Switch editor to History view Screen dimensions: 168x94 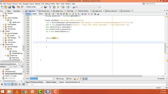[41, 14]
